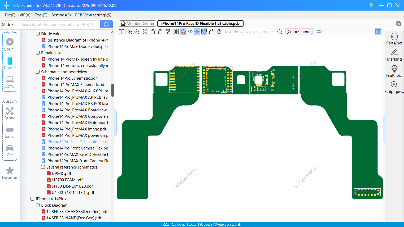Image resolution: width=404 pixels, height=227 pixels.
Task: Open the component or net dropdown arrow
Action: (x=272, y=31)
